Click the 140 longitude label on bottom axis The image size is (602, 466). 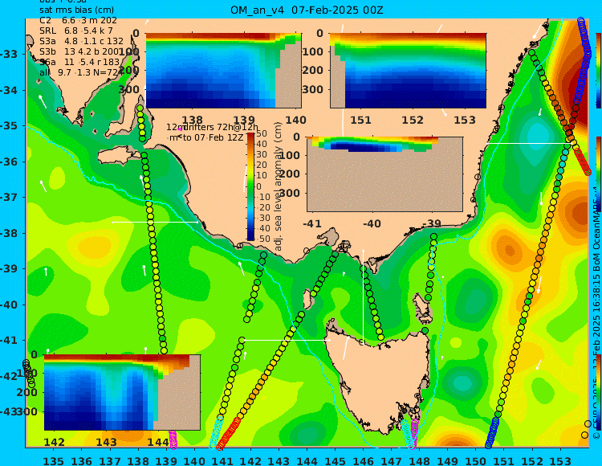coord(194,460)
